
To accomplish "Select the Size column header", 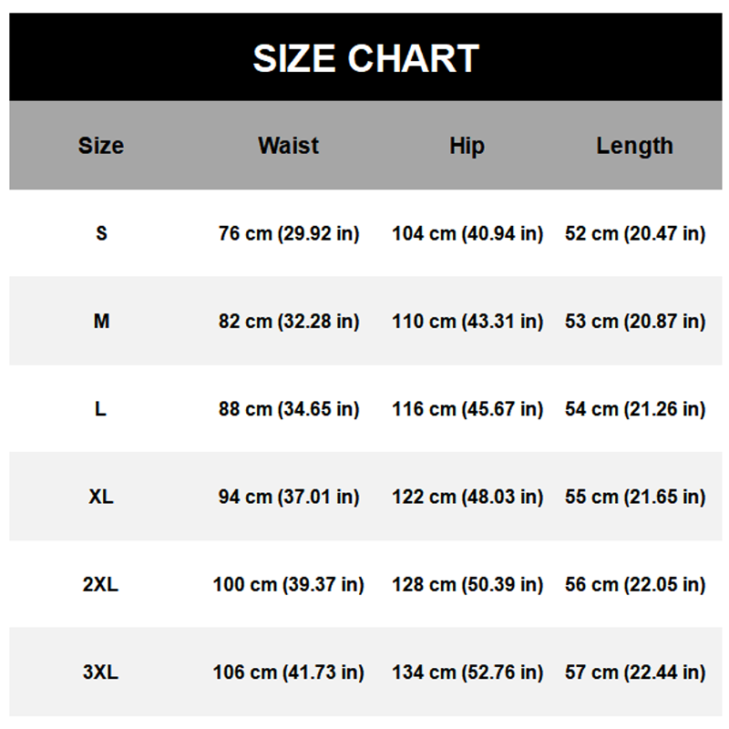I will [x=101, y=146].
